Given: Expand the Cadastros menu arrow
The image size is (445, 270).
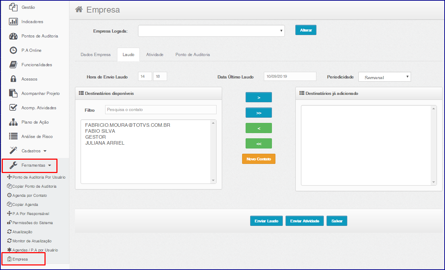Looking at the screenshot, I should (x=45, y=151).
